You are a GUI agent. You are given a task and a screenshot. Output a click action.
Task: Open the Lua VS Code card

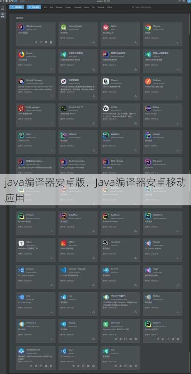point(78,304)
